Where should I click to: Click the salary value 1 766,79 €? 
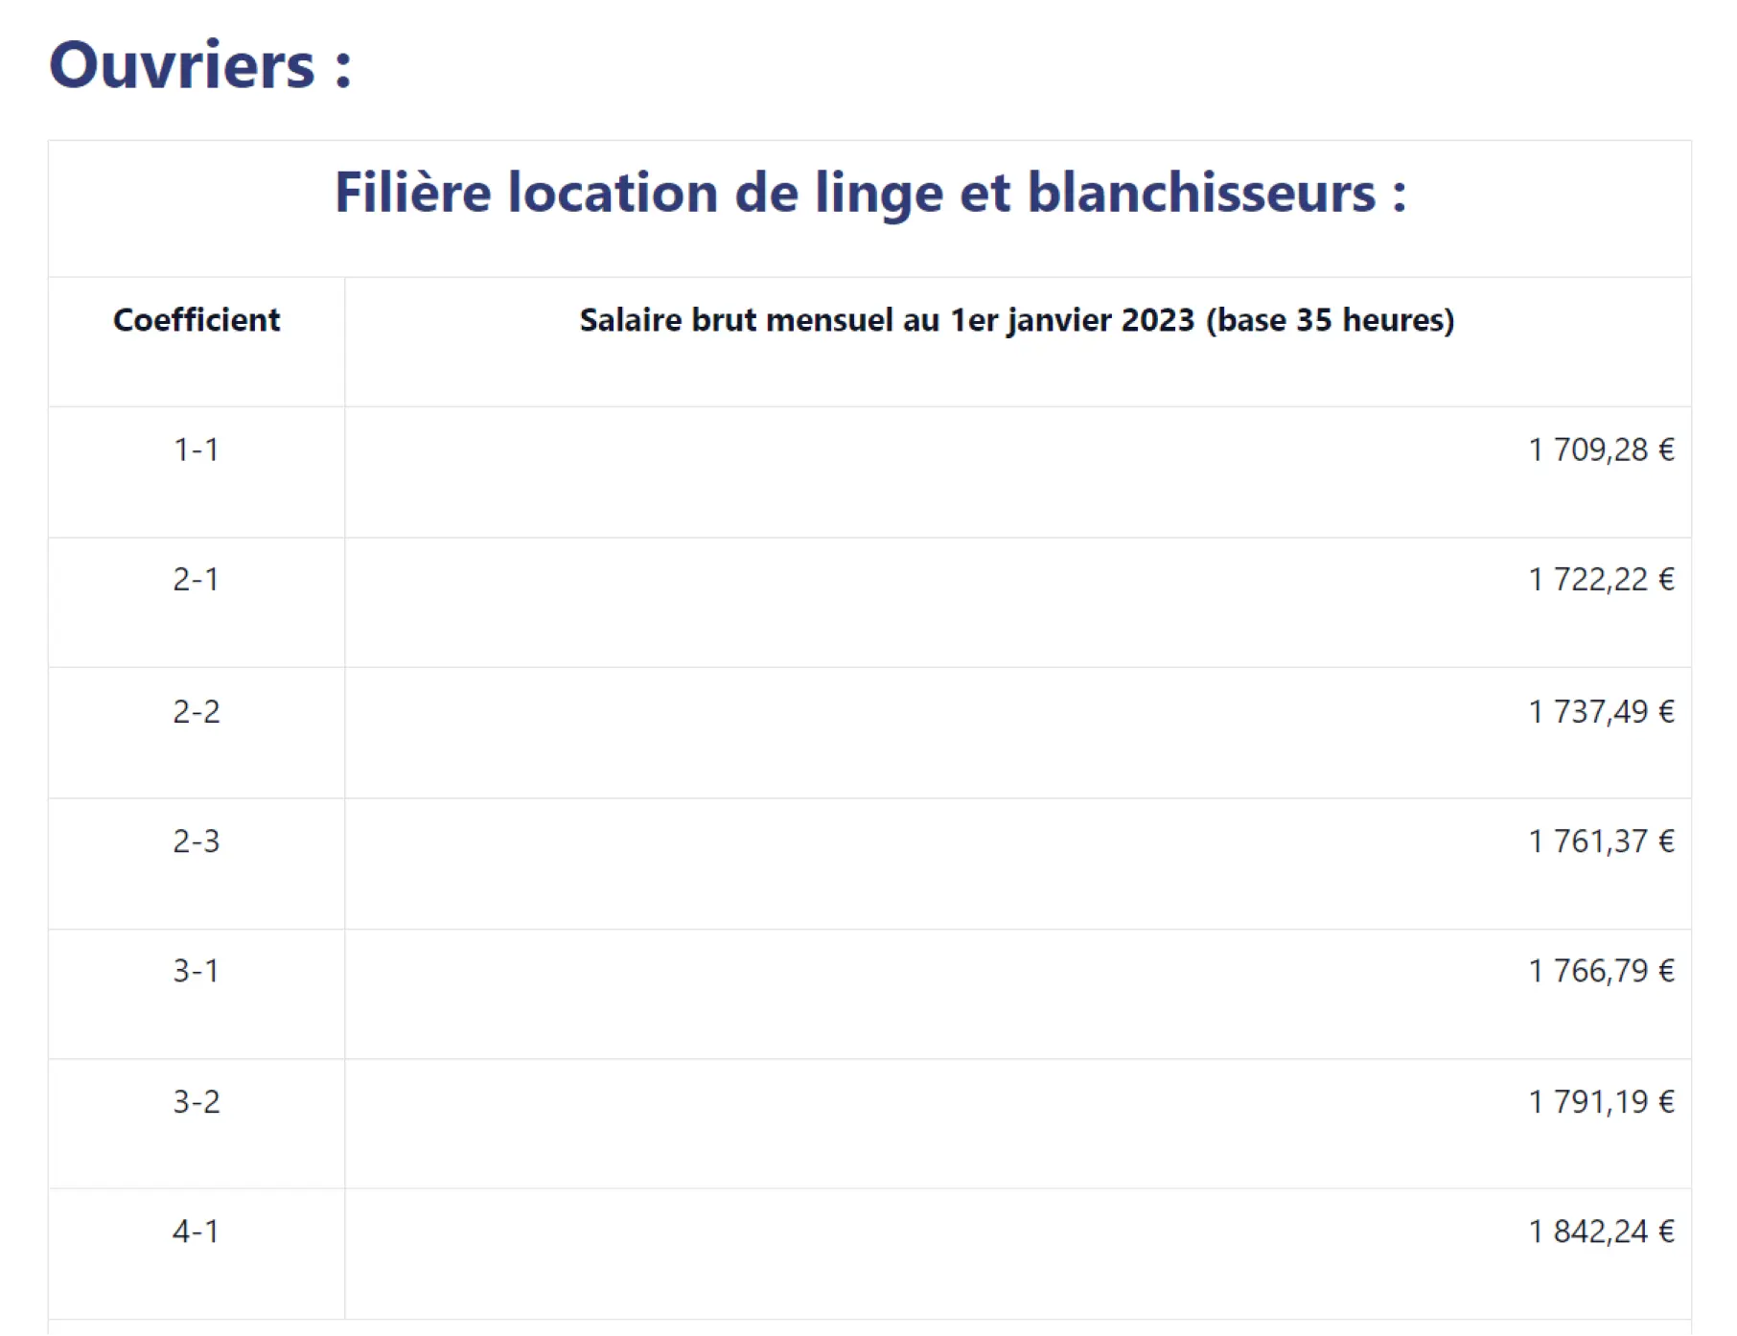1601,971
